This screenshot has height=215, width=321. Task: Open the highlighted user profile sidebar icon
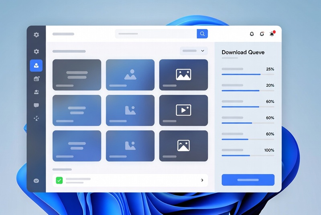coord(36,65)
